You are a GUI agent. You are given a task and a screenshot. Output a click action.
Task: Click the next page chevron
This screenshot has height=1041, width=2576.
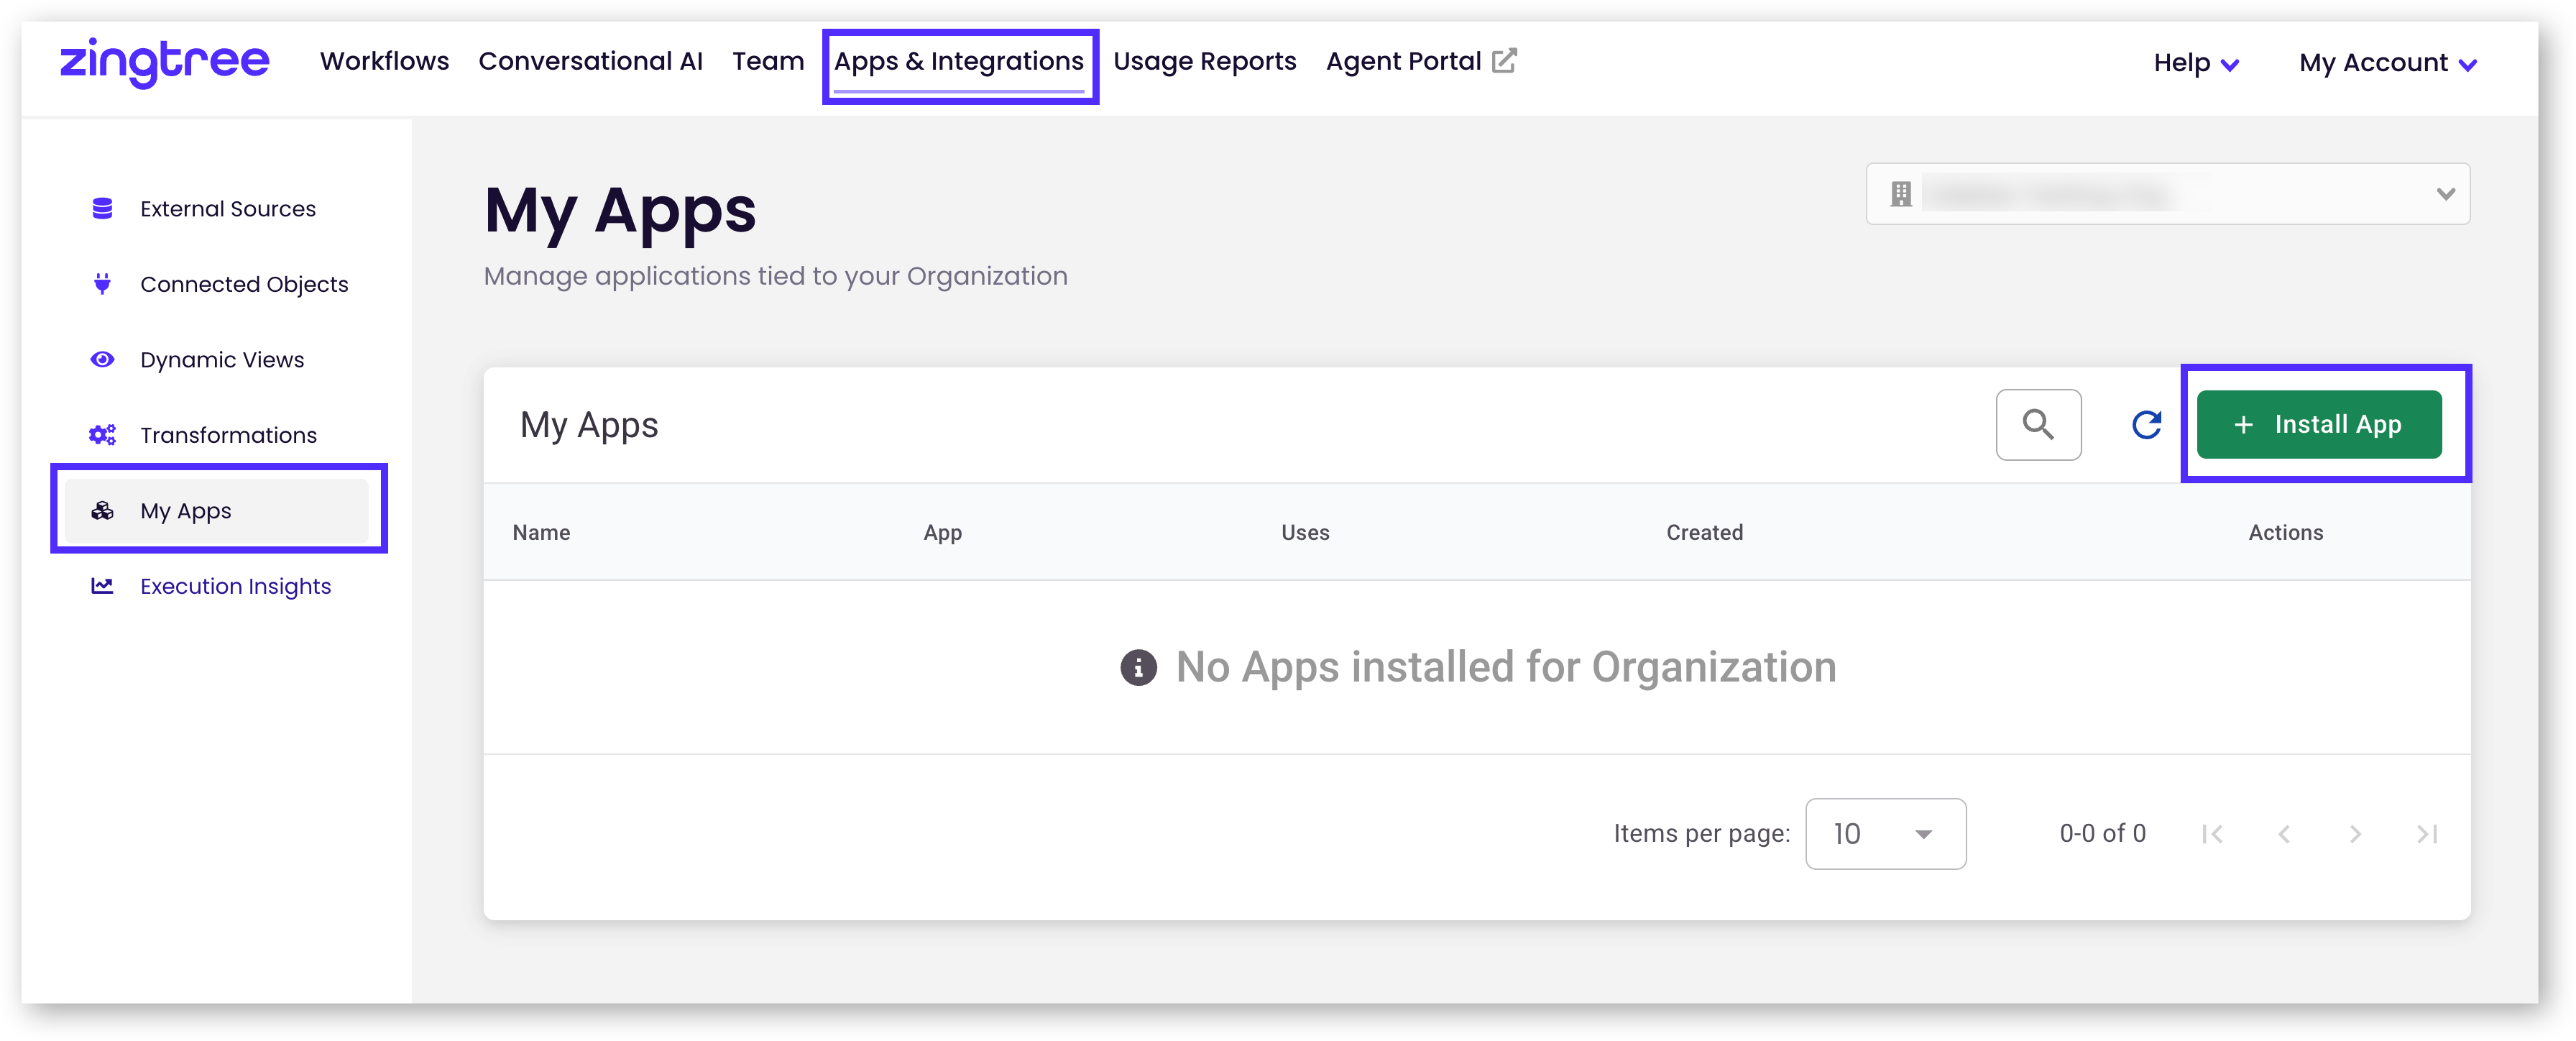coord(2355,834)
